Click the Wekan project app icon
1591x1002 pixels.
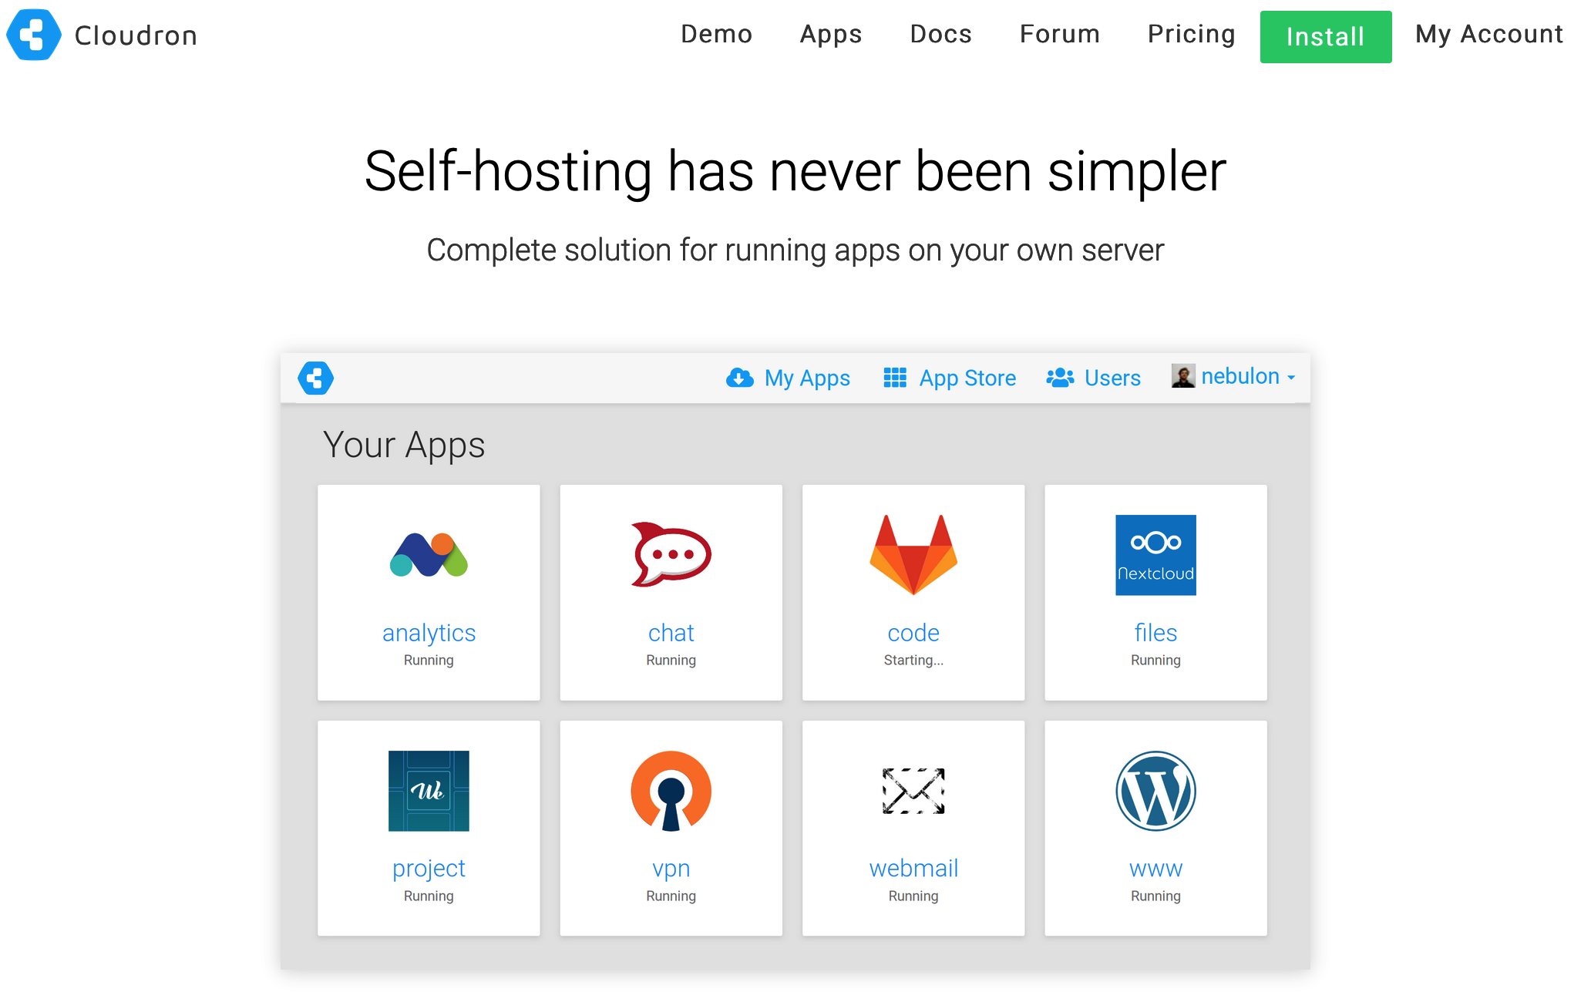click(429, 791)
